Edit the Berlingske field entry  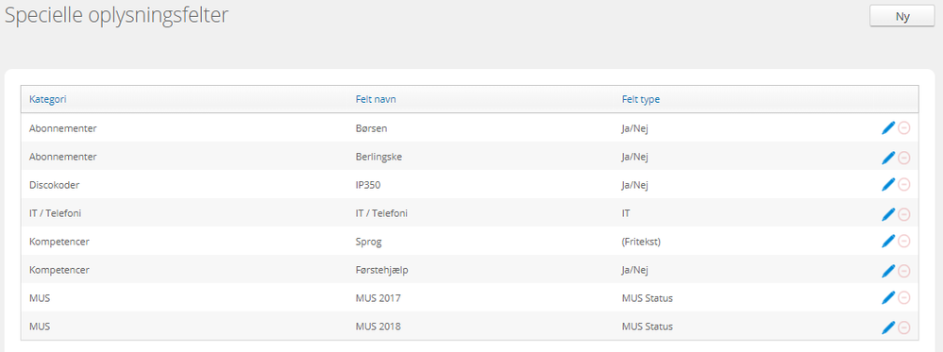pos(888,157)
